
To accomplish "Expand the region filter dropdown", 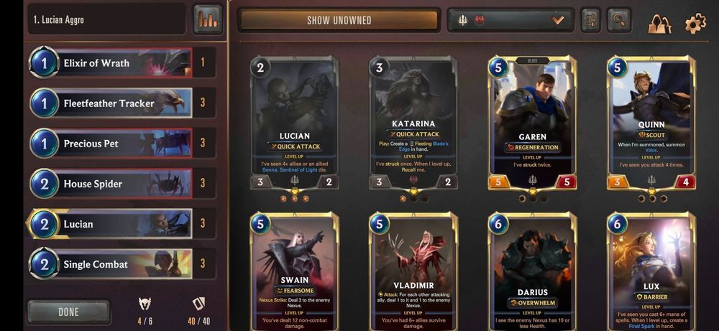I will click(x=510, y=21).
